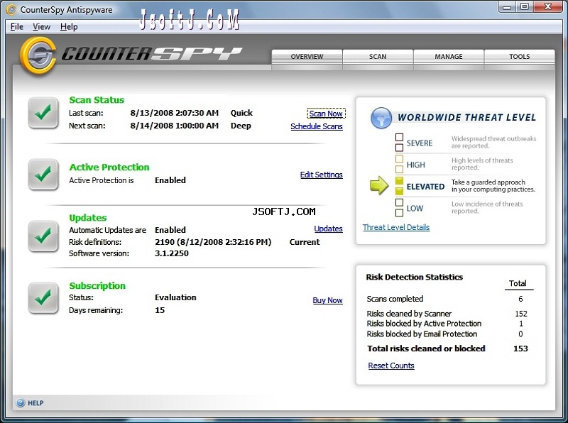Click the HIGH threat level indicator boxes
Viewport: 568px width, 423px height.
click(x=399, y=164)
